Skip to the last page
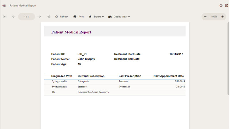 (x=48, y=17)
